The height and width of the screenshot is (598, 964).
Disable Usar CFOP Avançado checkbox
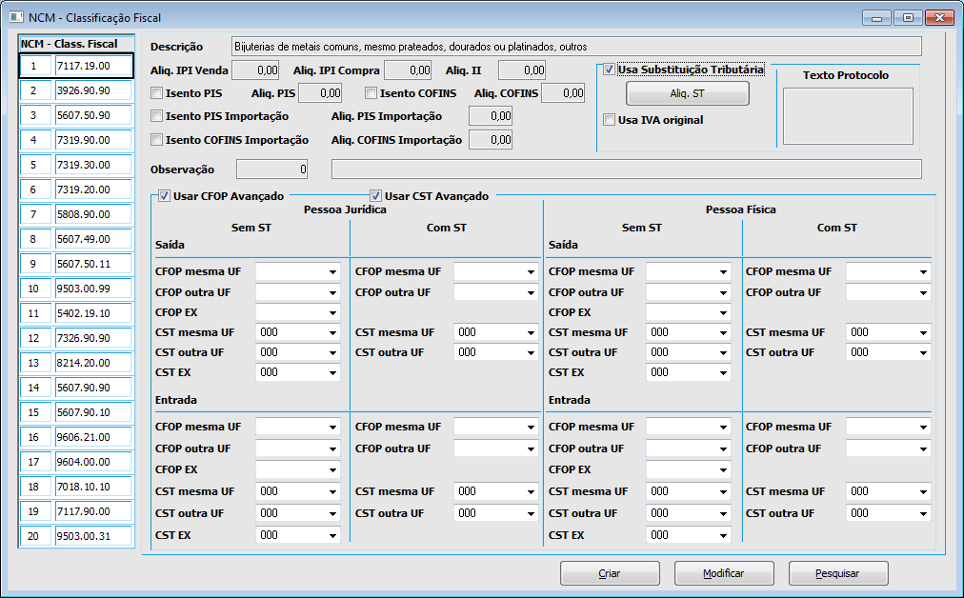tap(165, 196)
